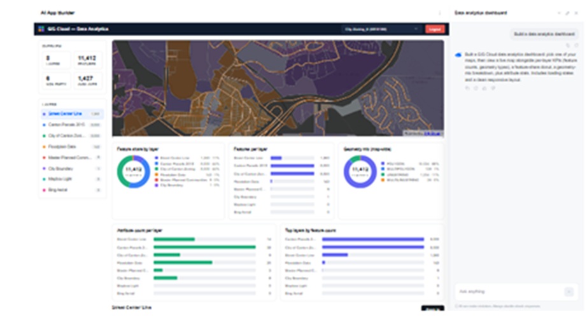587x331 pixels.
Task: Select the Bing Aerial layer
Action: (71, 190)
